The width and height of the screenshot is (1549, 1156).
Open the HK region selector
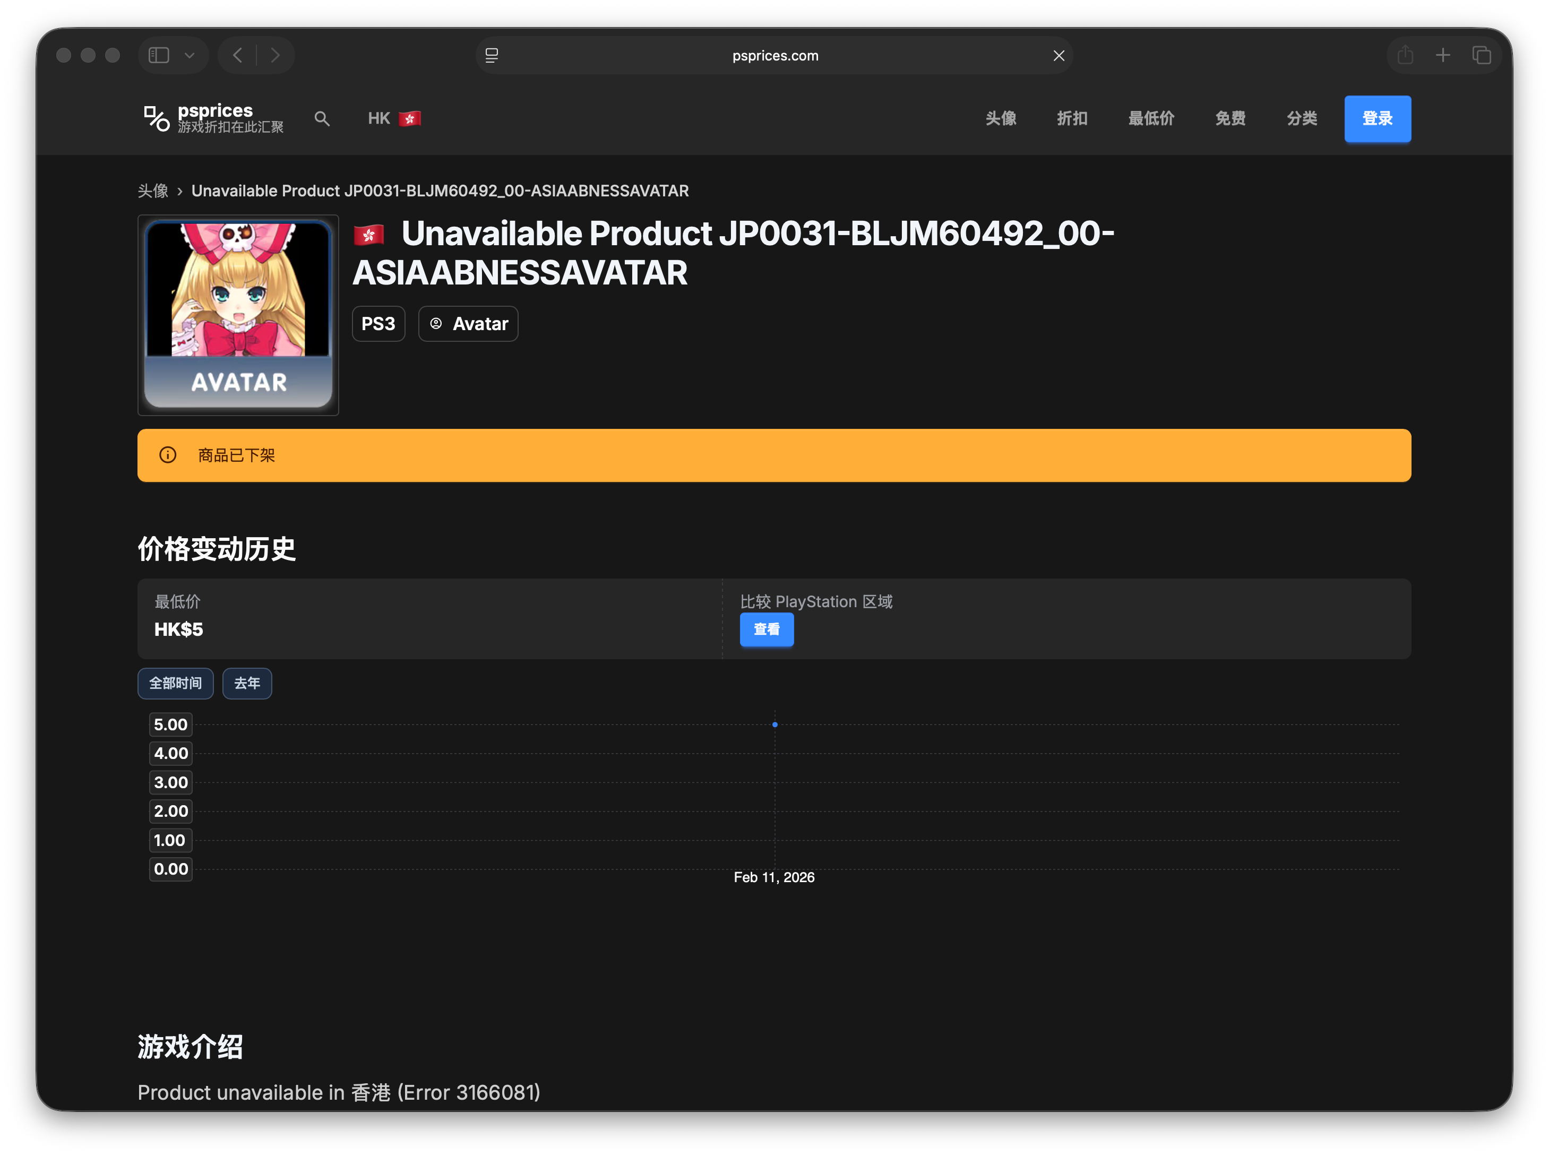tap(394, 118)
